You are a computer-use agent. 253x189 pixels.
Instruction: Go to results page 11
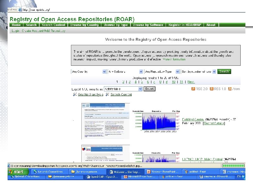181,82
